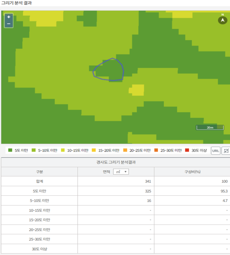
Task: Click the 20m scale bar on map
Action: point(210,127)
